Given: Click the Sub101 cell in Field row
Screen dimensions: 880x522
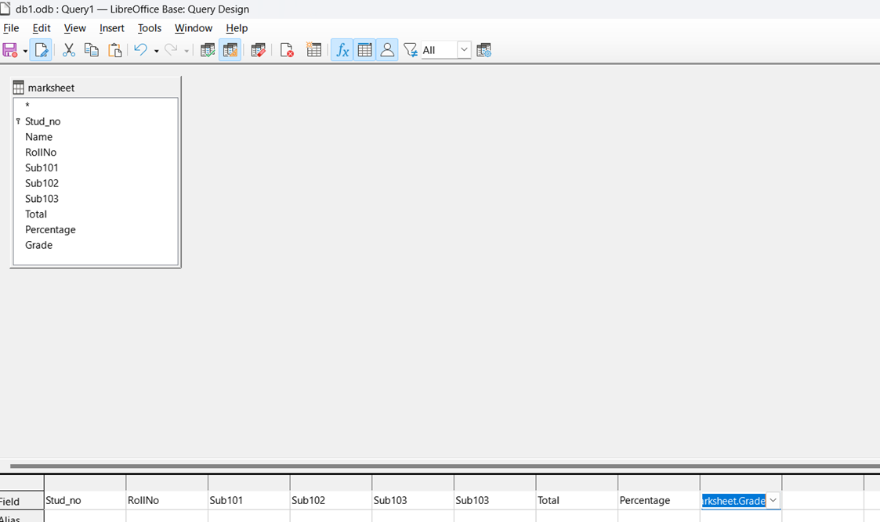Looking at the screenshot, I should pyautogui.click(x=249, y=500).
